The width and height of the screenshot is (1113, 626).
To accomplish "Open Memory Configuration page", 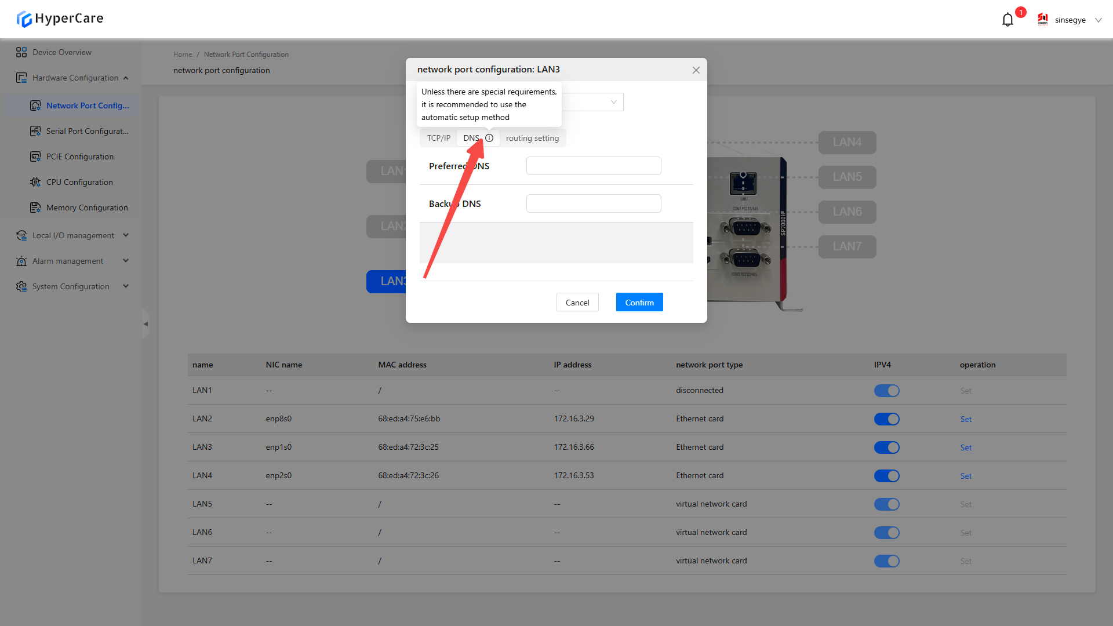I will (x=87, y=208).
